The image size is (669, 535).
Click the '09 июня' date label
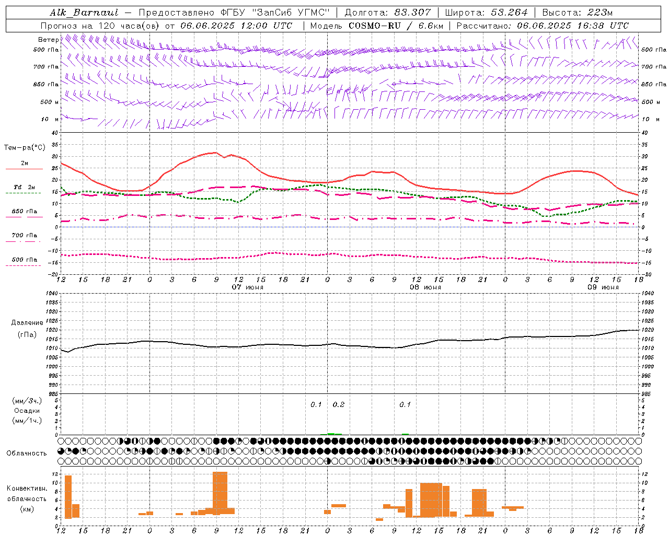point(603,287)
